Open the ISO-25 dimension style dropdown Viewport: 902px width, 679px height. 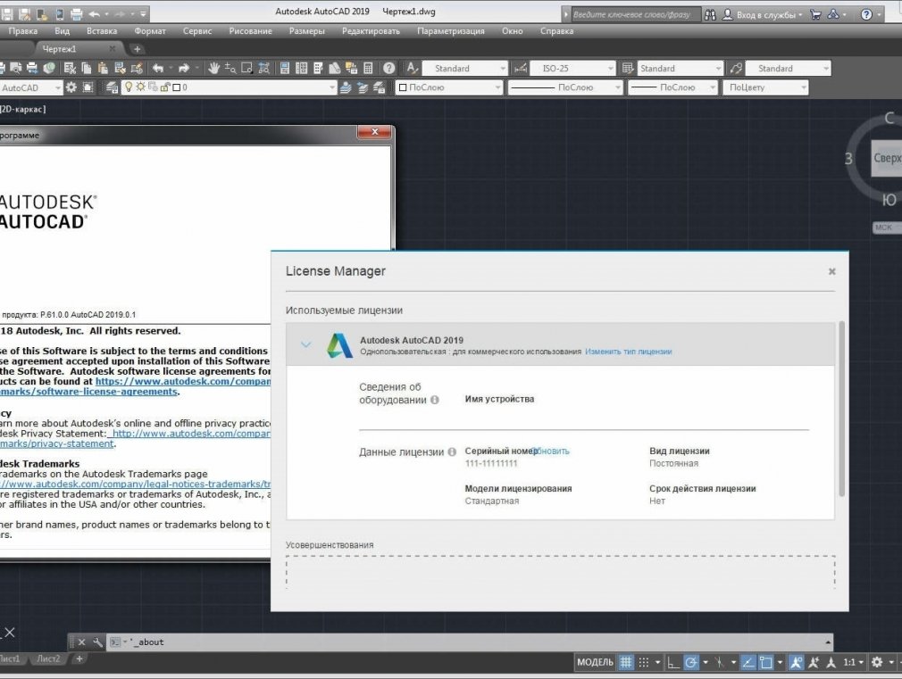click(x=572, y=68)
